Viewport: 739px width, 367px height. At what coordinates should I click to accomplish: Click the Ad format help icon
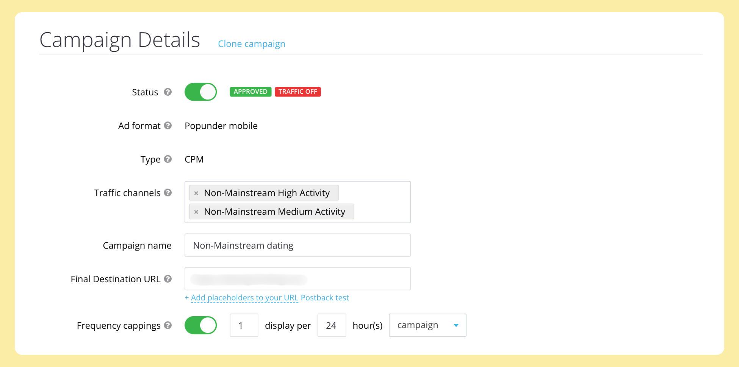(168, 126)
